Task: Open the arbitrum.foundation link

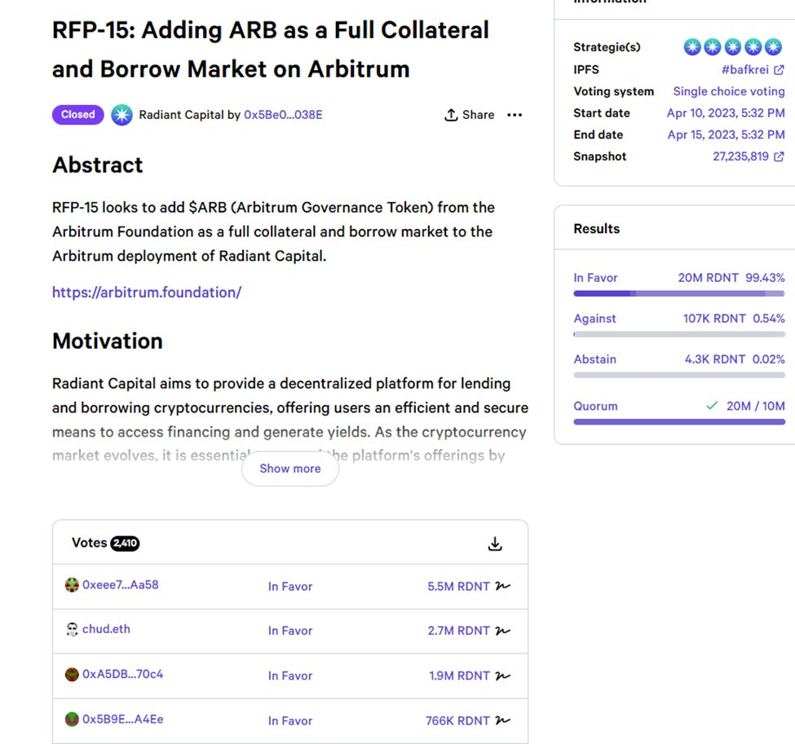Action: (147, 292)
